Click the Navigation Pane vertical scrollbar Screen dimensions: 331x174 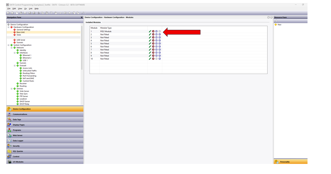tap(82, 48)
